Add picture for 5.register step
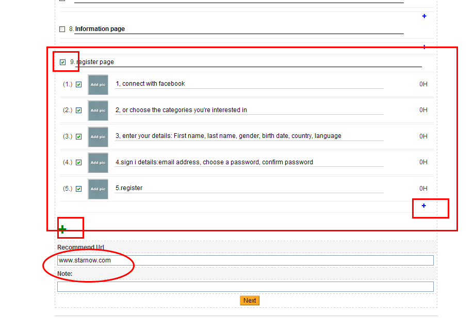The height and width of the screenshot is (327, 474). [x=98, y=189]
